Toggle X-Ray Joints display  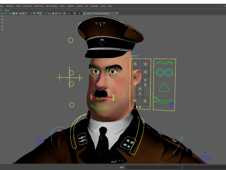coord(59,13)
